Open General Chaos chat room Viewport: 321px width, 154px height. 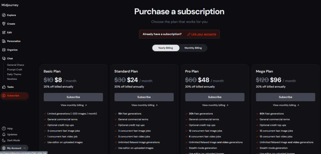pyautogui.click(x=16, y=65)
